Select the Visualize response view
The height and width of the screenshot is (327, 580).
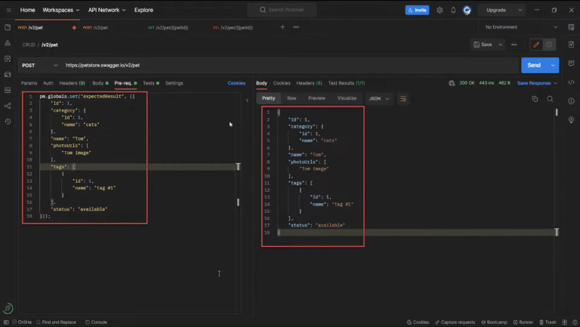[347, 98]
